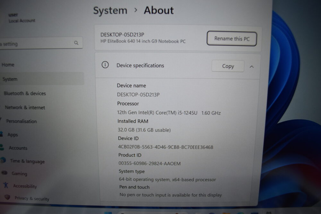Image resolution: width=321 pixels, height=214 pixels.
Task: Click the Device specifications heading
Action: 140,65
